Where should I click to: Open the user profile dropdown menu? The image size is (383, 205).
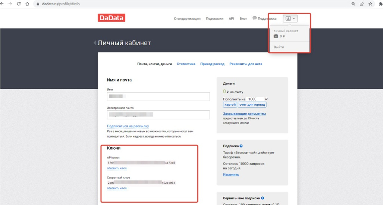point(290,19)
